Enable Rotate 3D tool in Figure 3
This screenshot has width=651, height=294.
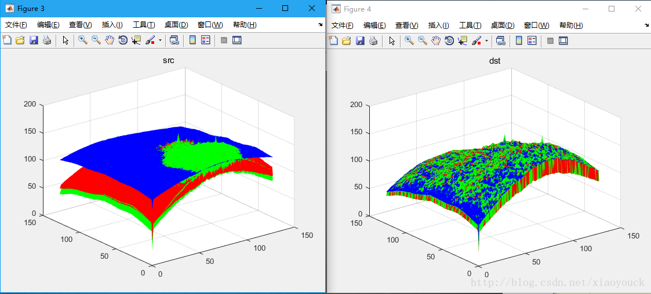[x=123, y=41]
